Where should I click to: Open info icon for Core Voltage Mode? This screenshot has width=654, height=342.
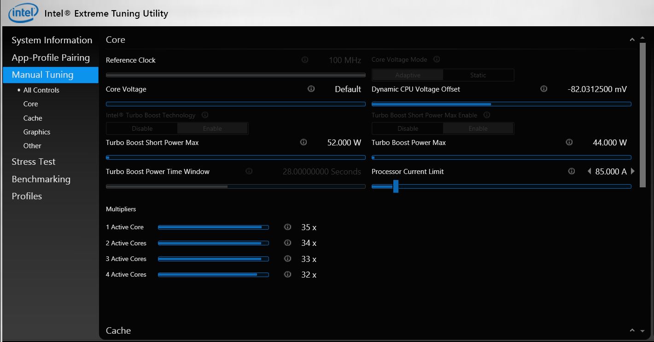(x=437, y=59)
